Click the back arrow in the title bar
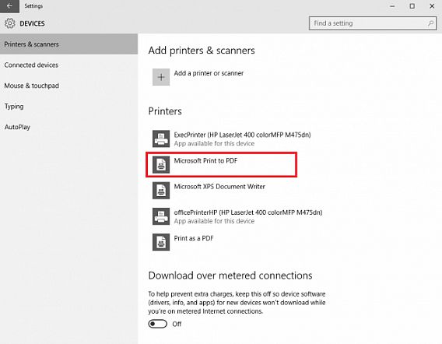Image resolution: width=442 pixels, height=344 pixels. coord(9,6)
